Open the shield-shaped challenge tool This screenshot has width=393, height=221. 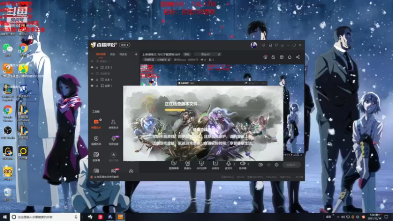pos(96,140)
